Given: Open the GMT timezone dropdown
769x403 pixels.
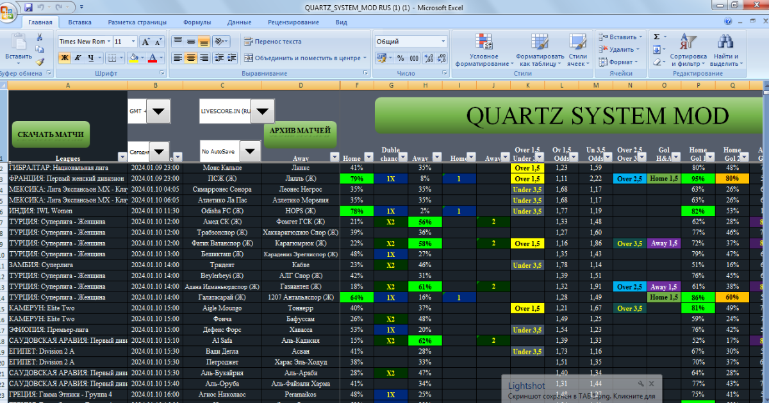Looking at the screenshot, I should 158,111.
